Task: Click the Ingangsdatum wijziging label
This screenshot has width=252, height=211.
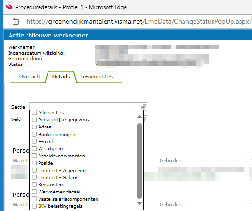Action: [x=36, y=53]
